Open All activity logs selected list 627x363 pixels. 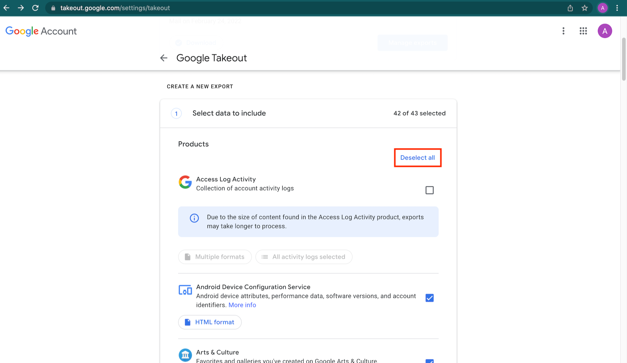[304, 257]
